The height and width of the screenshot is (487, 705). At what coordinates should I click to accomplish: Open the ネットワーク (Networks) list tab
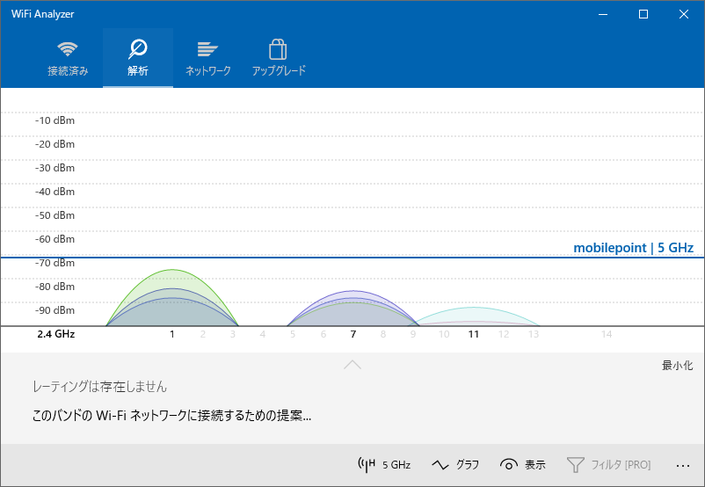coord(207,58)
